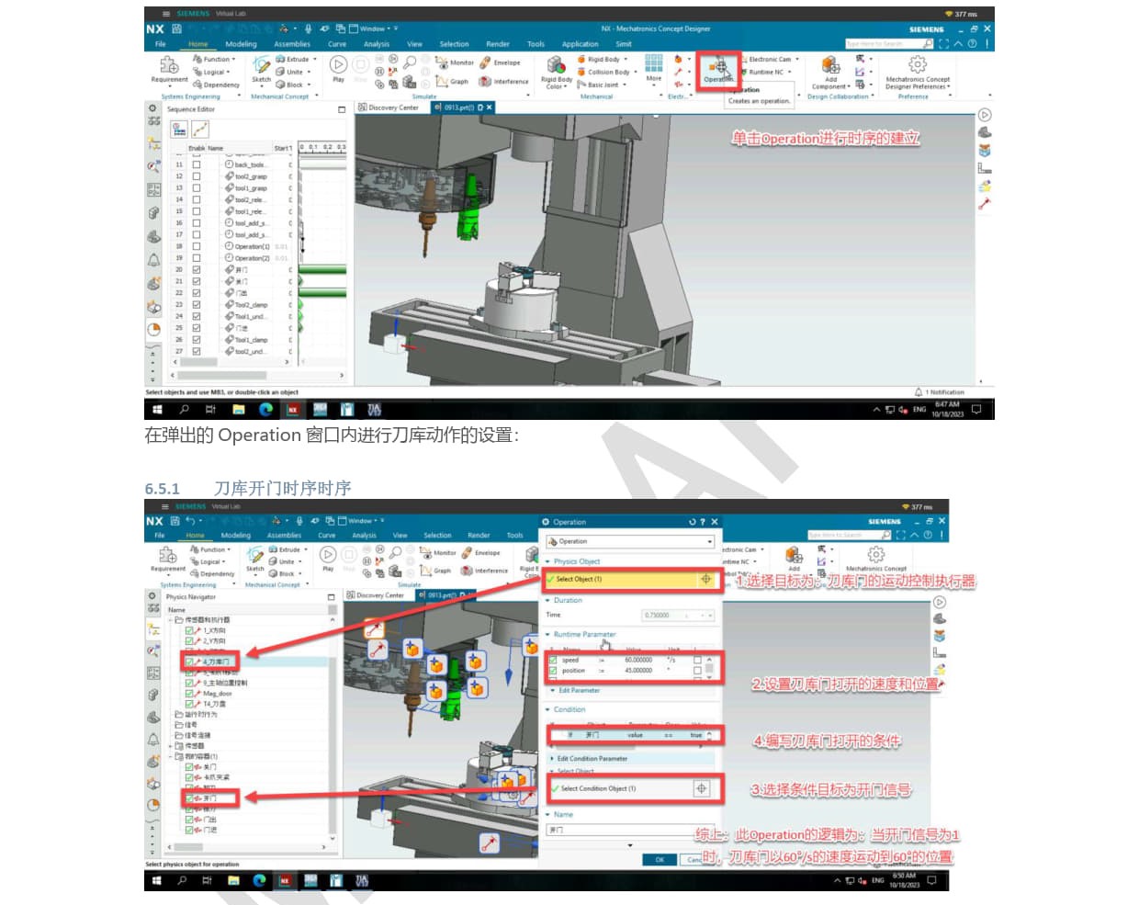Open Sketch tool in upper screenshot ribbon
This screenshot has width=1139, height=905.
coord(261,64)
